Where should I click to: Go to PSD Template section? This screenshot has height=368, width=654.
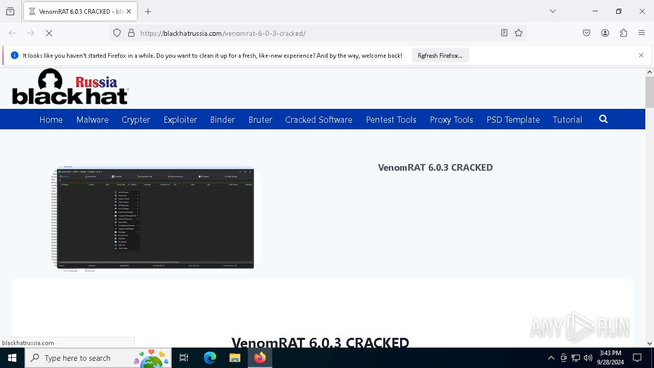[513, 120]
